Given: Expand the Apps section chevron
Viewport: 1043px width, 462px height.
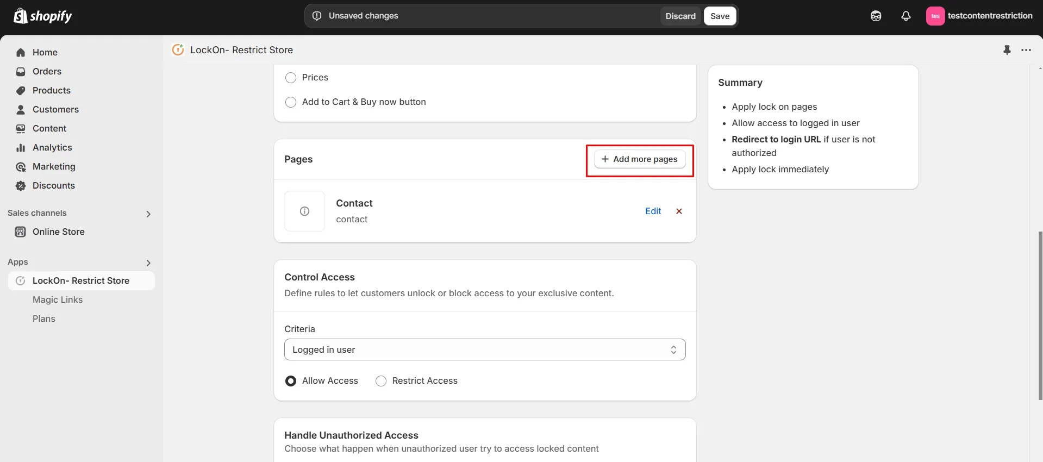Looking at the screenshot, I should pyautogui.click(x=148, y=263).
